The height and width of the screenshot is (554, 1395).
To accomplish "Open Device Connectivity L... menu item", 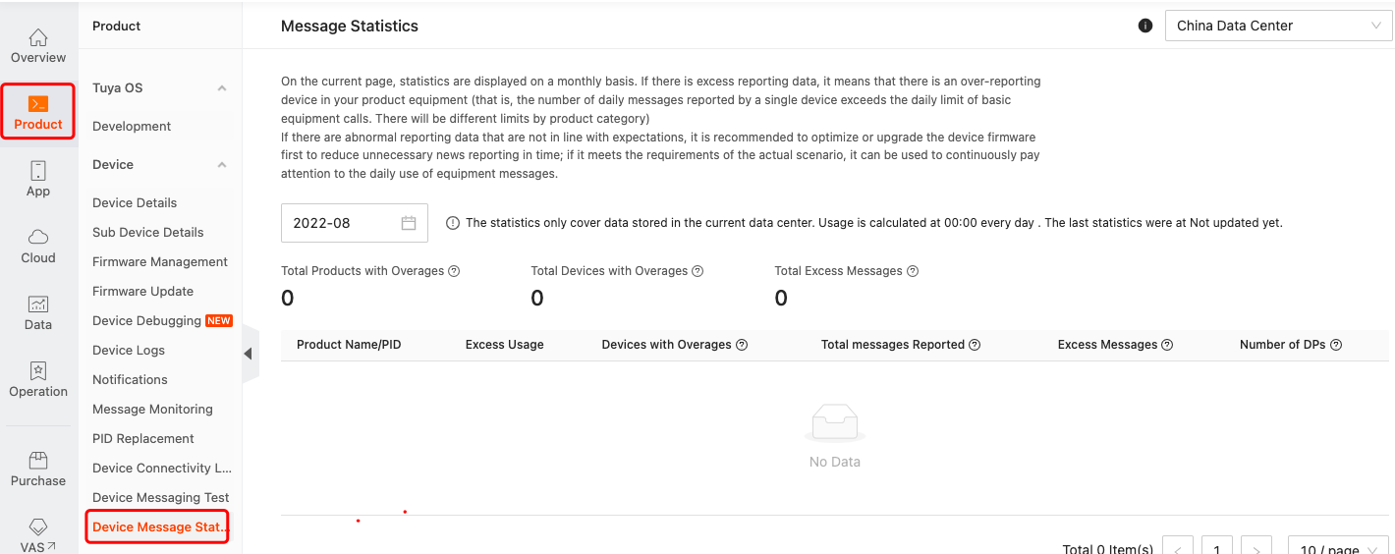I will tap(162, 469).
